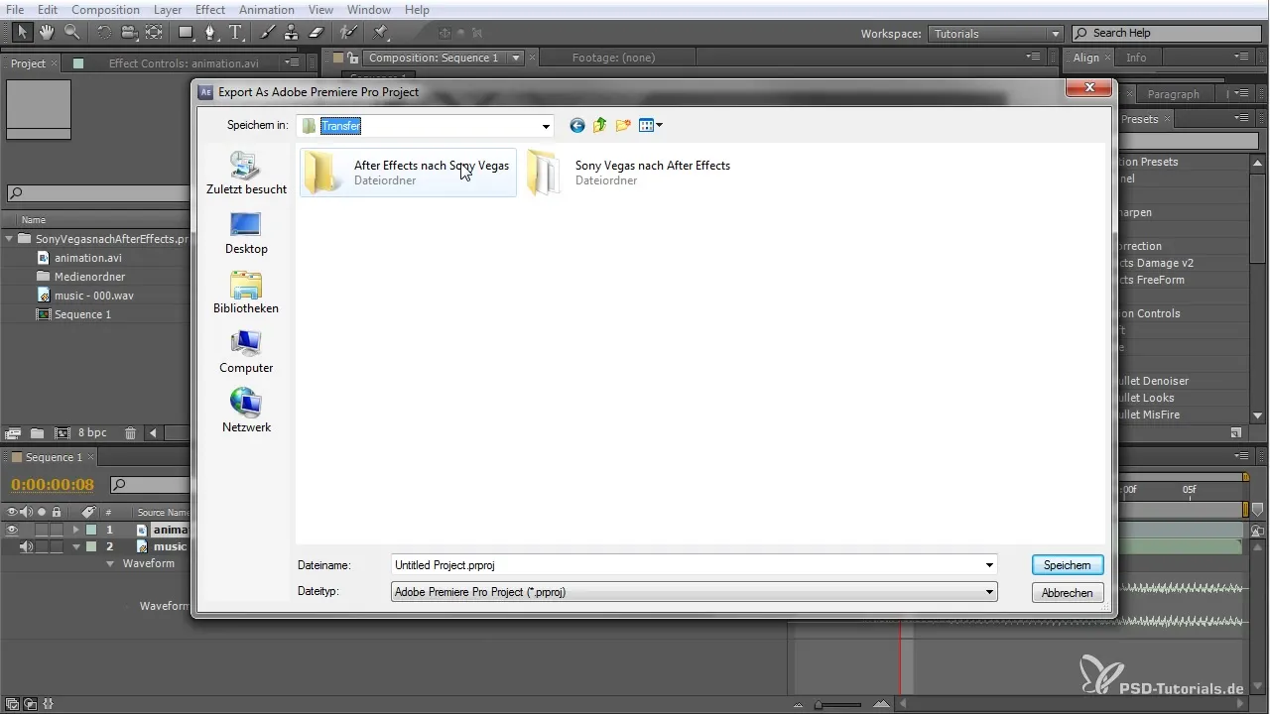Image resolution: width=1270 pixels, height=714 pixels.
Task: Select the Puppet Pin tool
Action: 379,33
